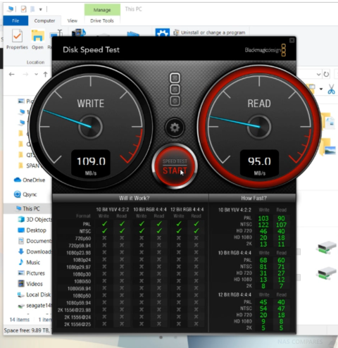Image resolution: width=338 pixels, height=348 pixels.
Task: Open Videos folder in sidebar
Action: click(30, 284)
